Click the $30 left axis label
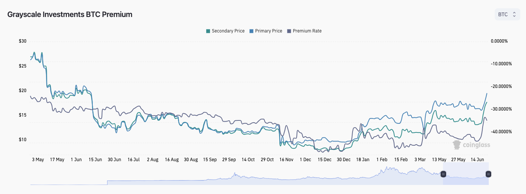The width and height of the screenshot is (526, 194). (x=23, y=41)
